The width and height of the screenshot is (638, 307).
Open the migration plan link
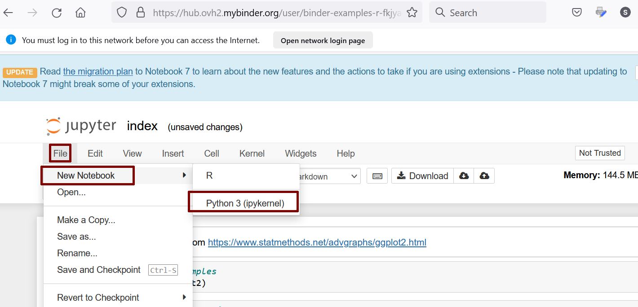98,71
